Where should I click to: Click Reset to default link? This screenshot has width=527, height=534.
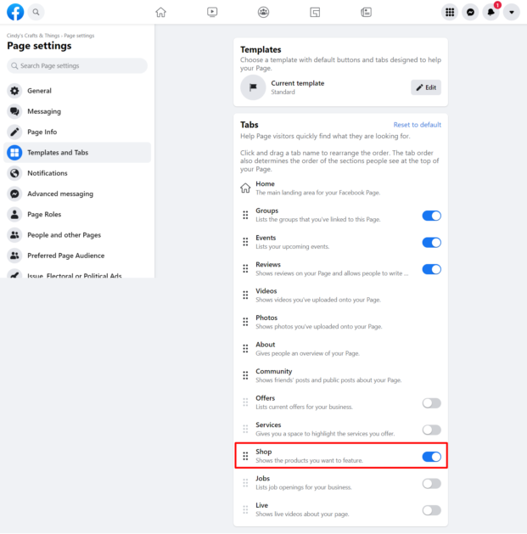click(417, 125)
